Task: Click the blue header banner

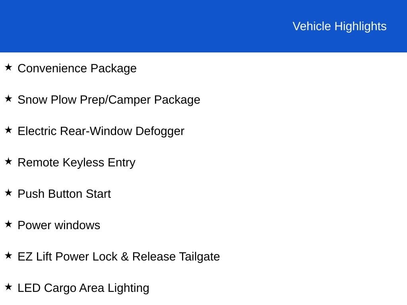Action: pyautogui.click(x=203, y=26)
